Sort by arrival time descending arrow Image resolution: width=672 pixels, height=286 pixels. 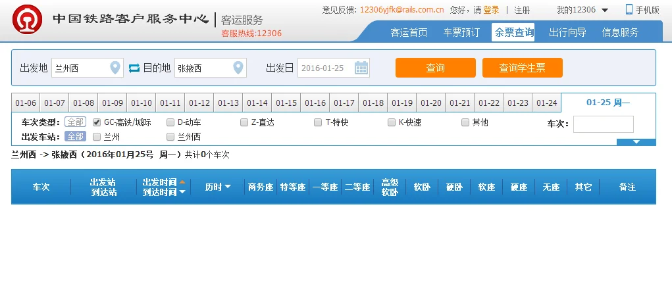[x=182, y=192]
